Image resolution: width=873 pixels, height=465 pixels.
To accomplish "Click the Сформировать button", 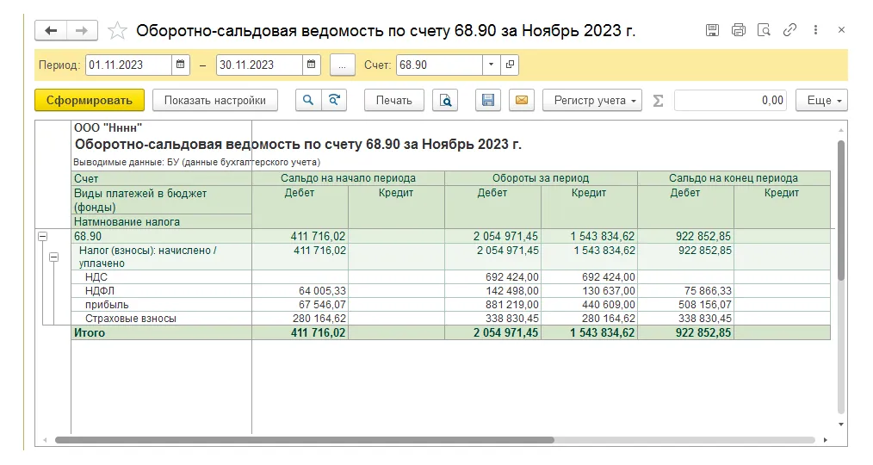I will click(x=90, y=101).
